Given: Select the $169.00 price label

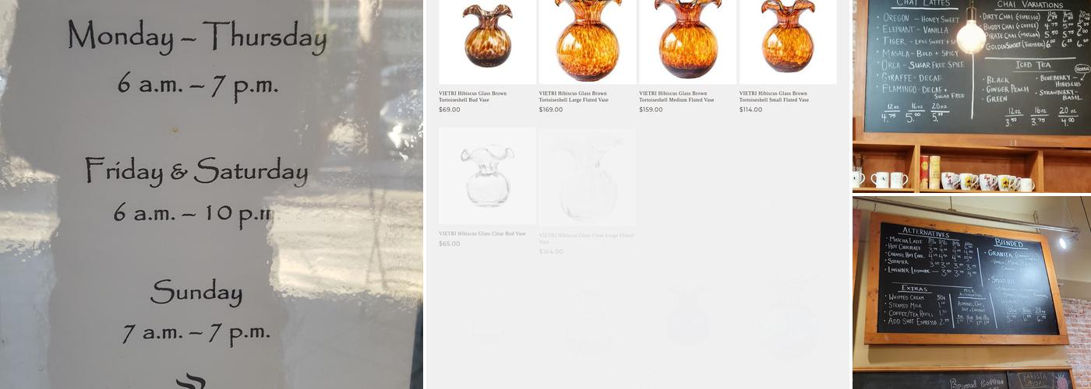Looking at the screenshot, I should [551, 110].
